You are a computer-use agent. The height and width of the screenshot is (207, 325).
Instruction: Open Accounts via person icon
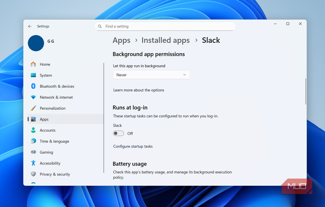[x=33, y=130]
